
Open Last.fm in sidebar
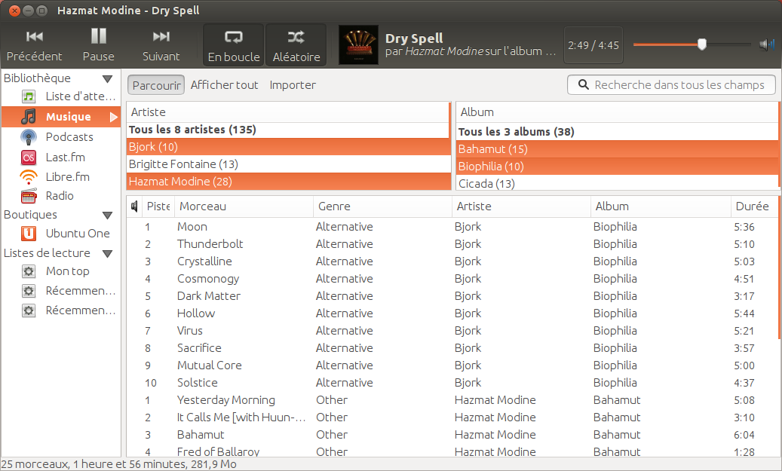(61, 157)
